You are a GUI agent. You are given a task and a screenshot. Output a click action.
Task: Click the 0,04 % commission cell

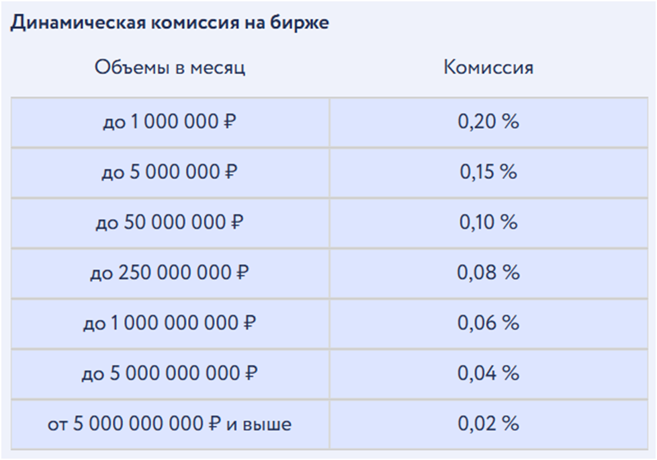tap(488, 373)
